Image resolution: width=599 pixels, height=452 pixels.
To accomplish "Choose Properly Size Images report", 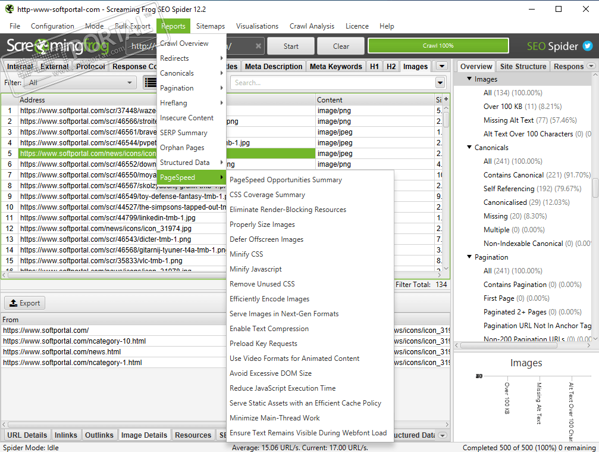I will click(x=310, y=225).
